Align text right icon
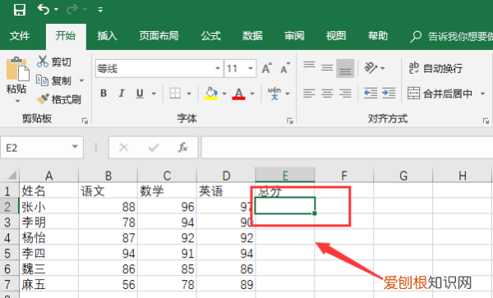This screenshot has height=298, width=493. pos(345,94)
